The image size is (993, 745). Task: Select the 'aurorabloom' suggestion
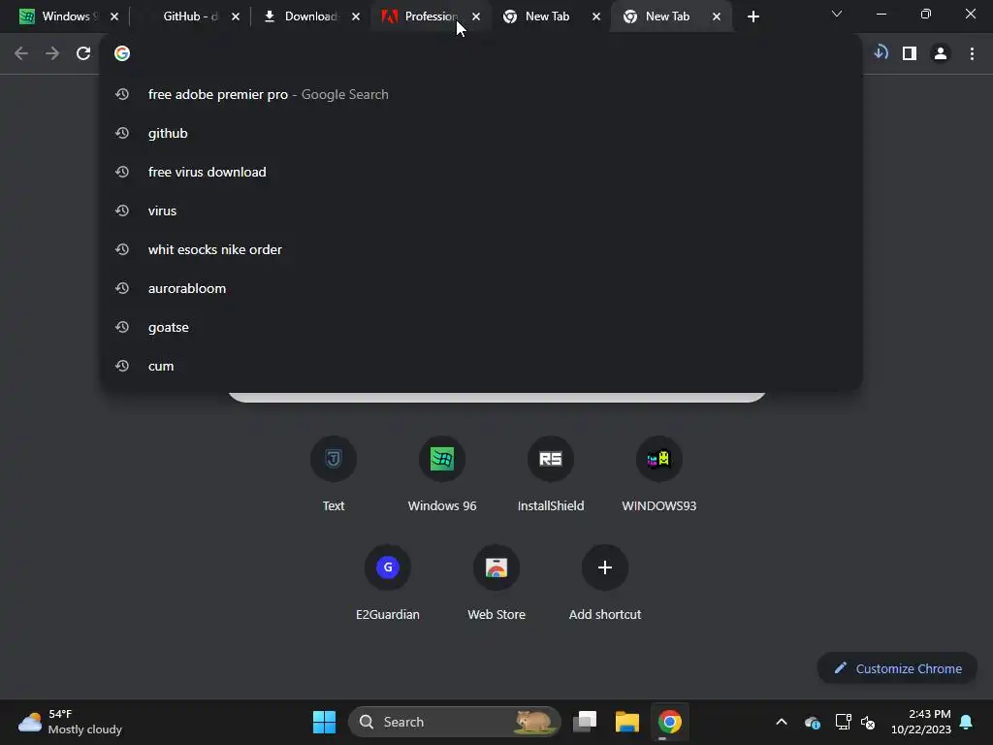coord(481,288)
